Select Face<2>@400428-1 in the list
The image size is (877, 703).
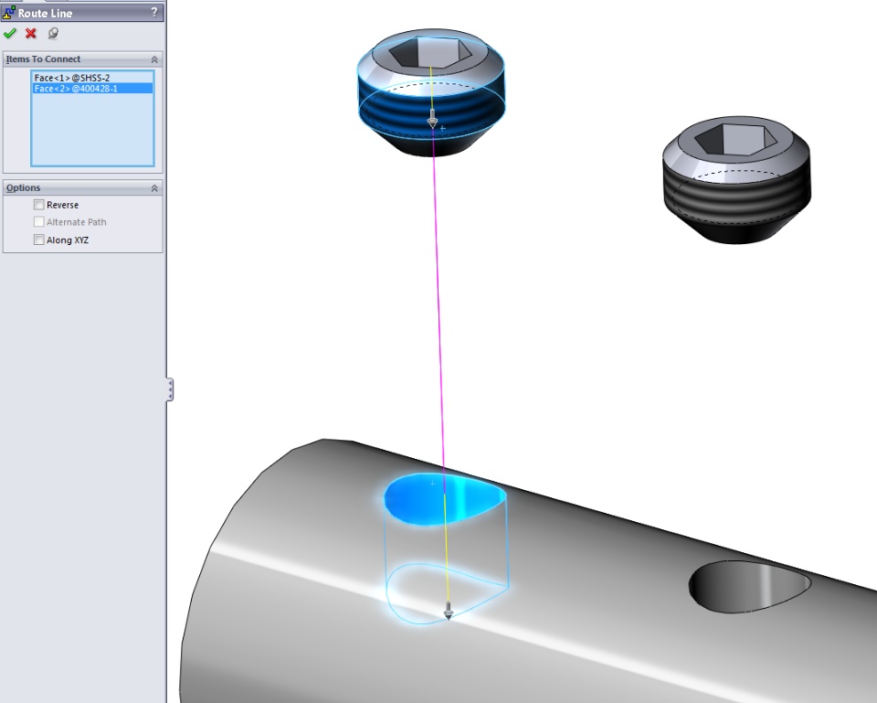click(92, 89)
